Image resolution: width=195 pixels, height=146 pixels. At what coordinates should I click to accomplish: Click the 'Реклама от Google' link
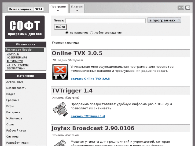click(x=19, y=50)
